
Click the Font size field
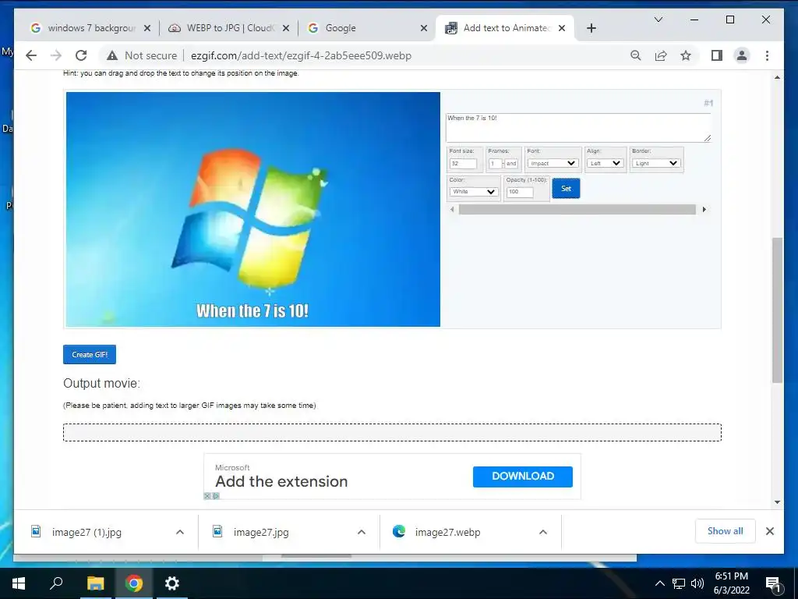463,164
